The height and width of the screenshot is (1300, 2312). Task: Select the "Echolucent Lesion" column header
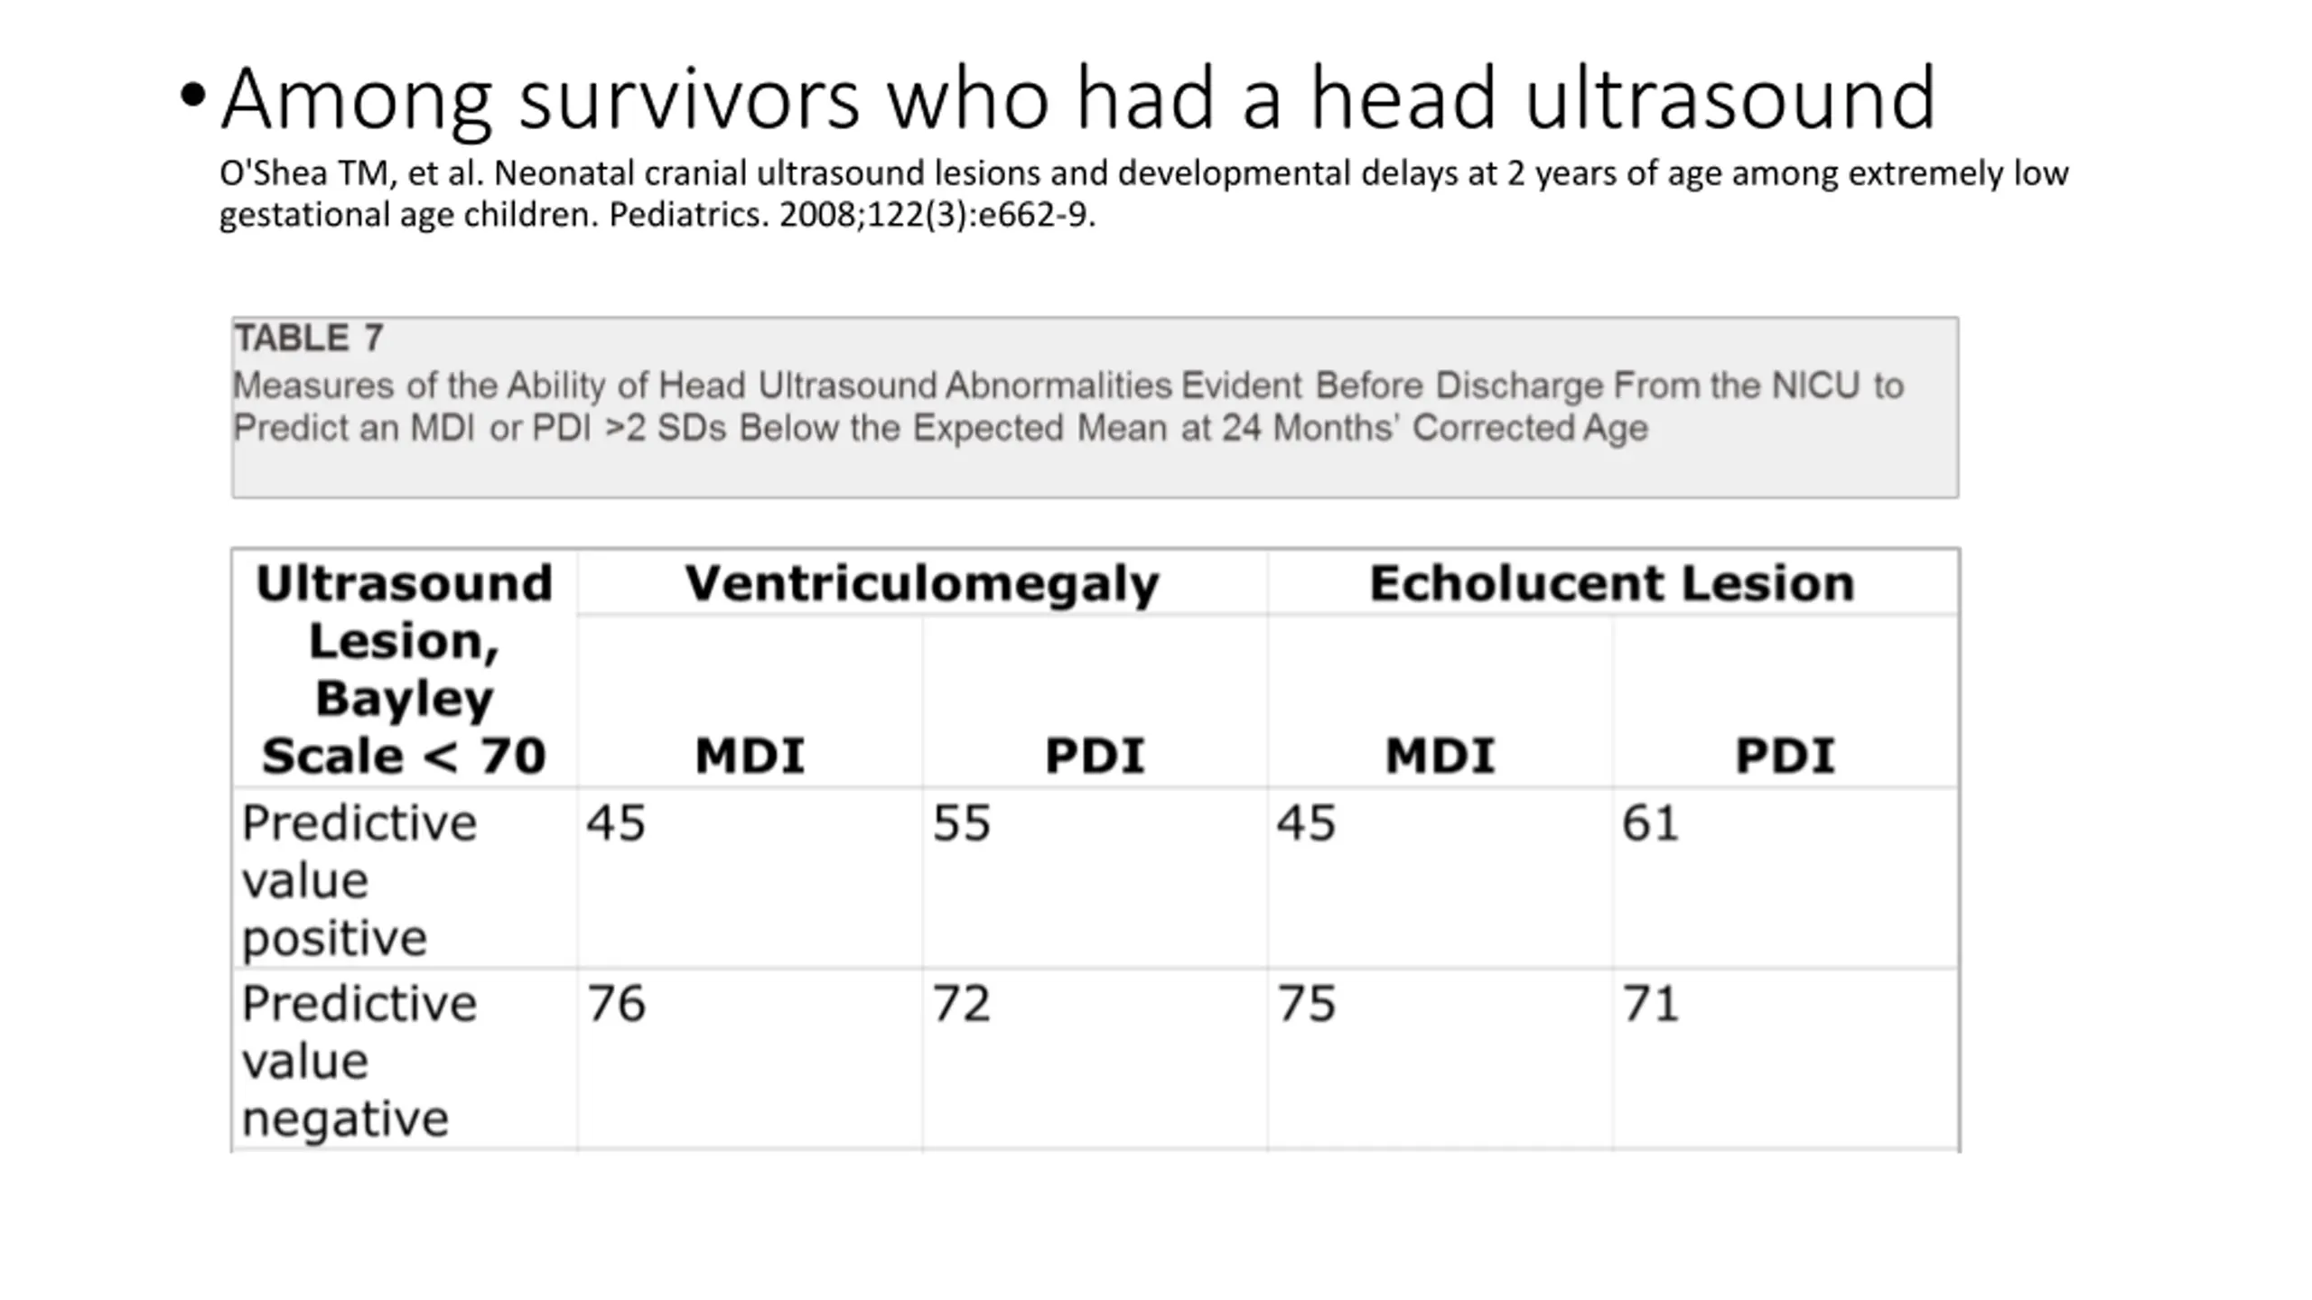(1612, 583)
